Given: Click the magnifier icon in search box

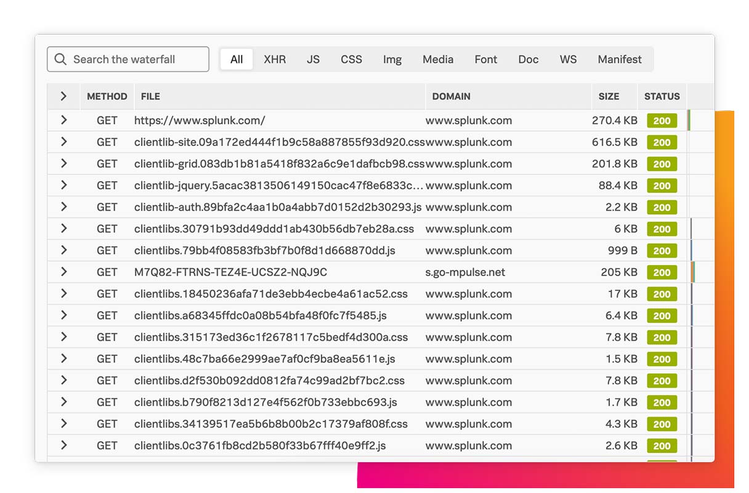Looking at the screenshot, I should [60, 59].
